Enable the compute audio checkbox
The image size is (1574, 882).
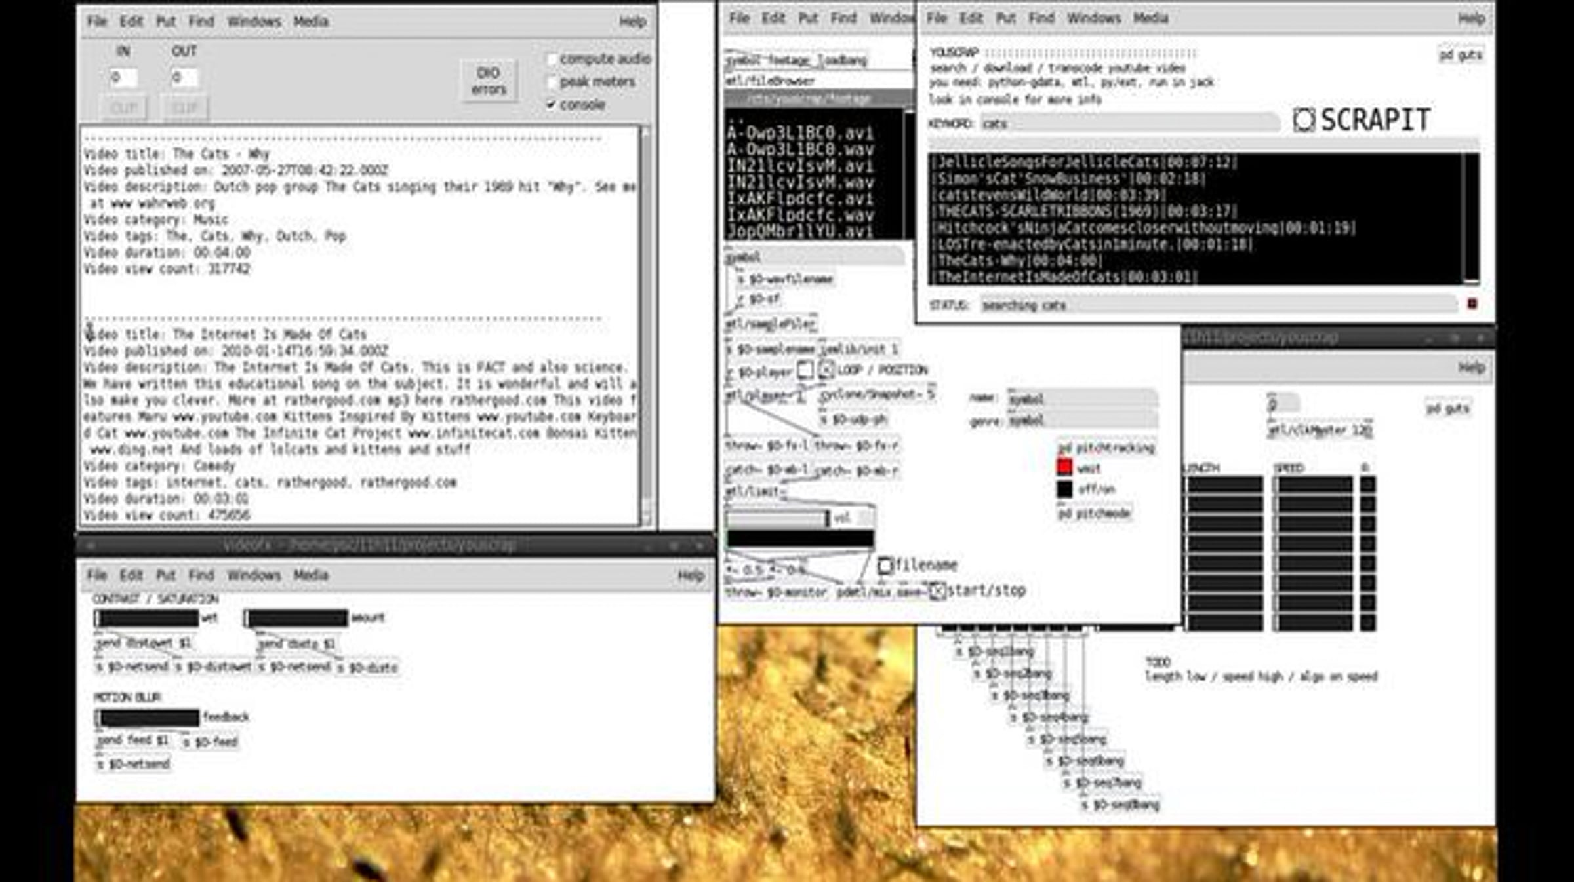(x=552, y=59)
